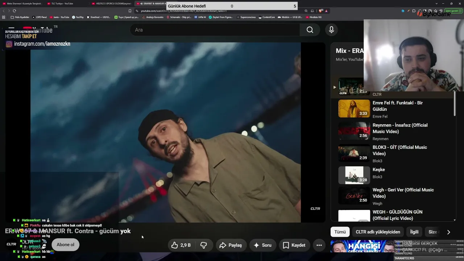Click the YouTube search field labeled Ara

coord(216,30)
